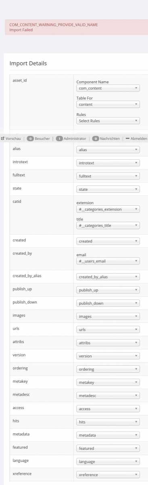Open the Component Name com_content dropdown
This screenshot has width=148, height=485.
click(x=108, y=88)
